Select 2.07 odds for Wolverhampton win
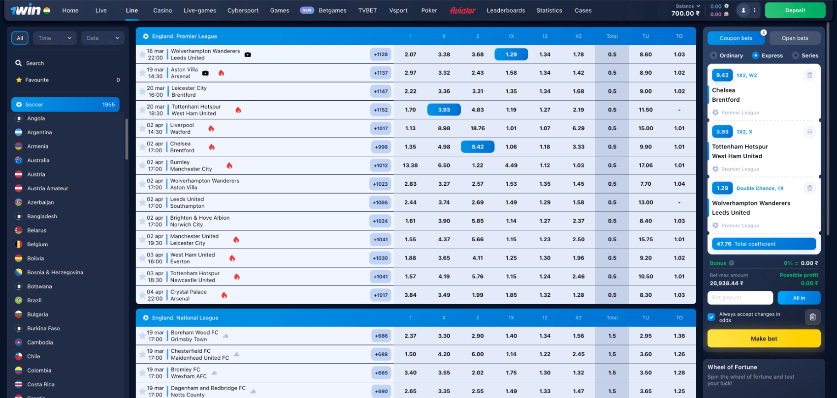This screenshot has height=398, width=837. click(411, 55)
